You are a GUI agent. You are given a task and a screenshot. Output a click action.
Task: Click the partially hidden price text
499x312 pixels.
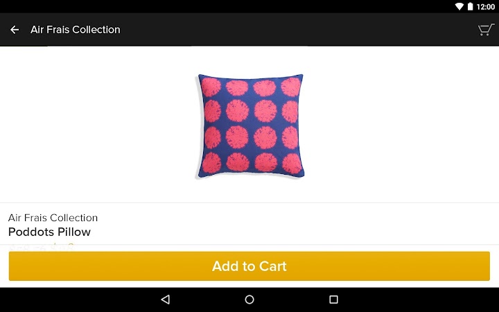click(42, 247)
